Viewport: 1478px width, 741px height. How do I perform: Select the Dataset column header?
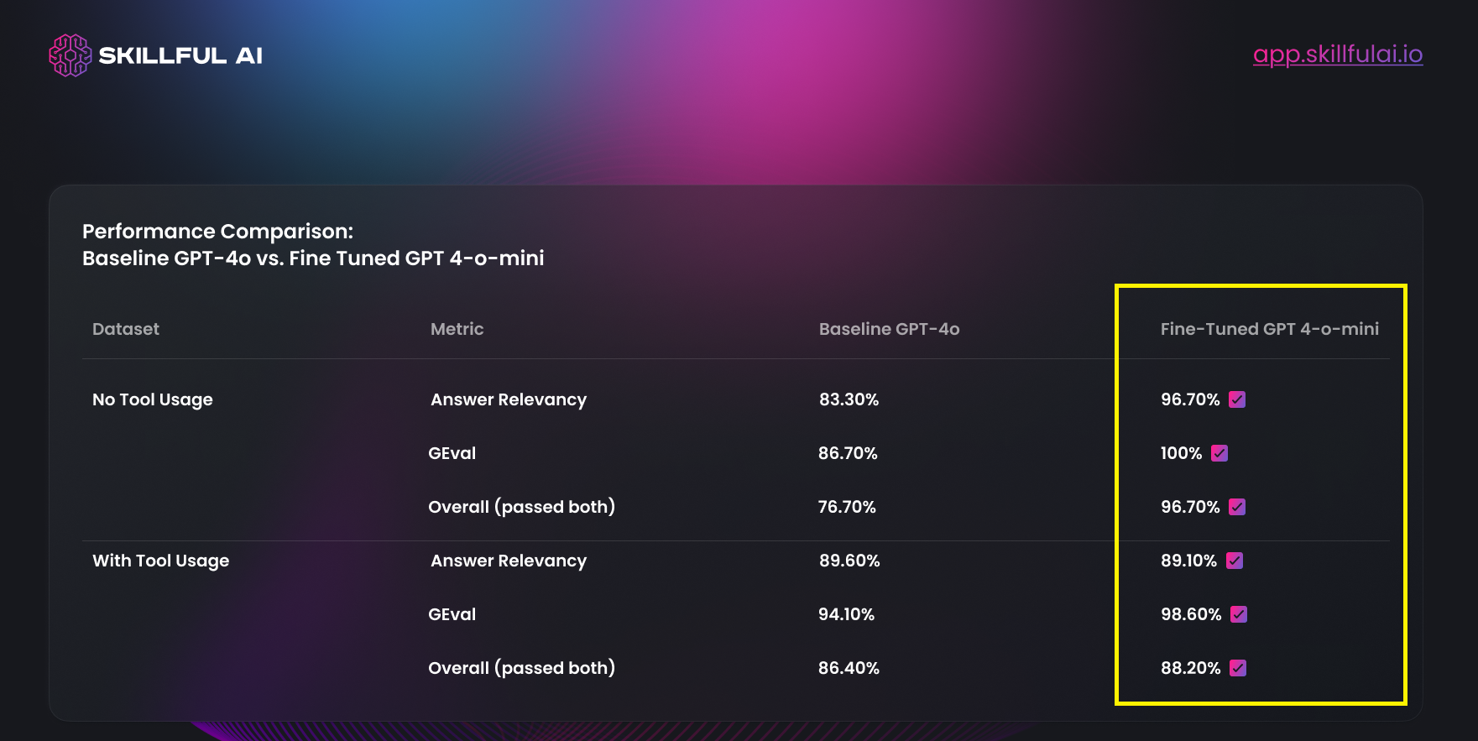tap(126, 329)
